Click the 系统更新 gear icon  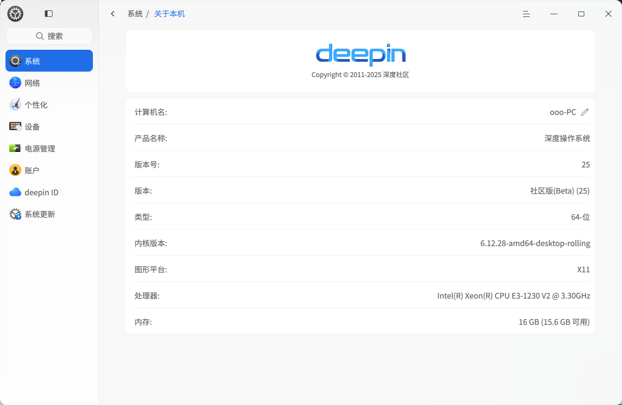coord(15,214)
